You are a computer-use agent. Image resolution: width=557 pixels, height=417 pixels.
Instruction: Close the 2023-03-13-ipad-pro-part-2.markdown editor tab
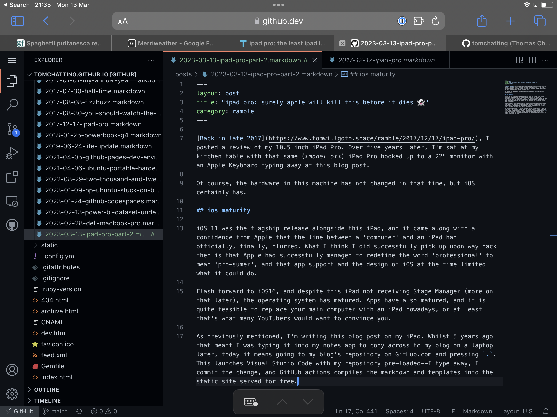point(315,60)
